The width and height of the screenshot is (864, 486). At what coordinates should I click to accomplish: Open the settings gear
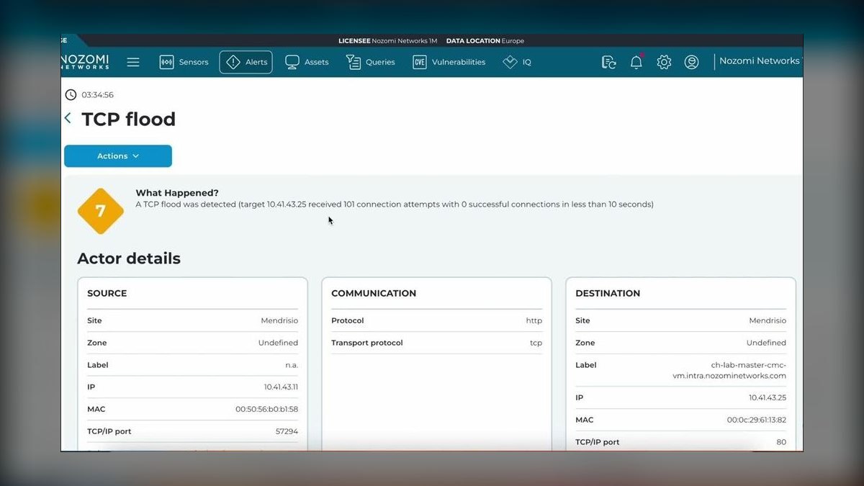(664, 62)
